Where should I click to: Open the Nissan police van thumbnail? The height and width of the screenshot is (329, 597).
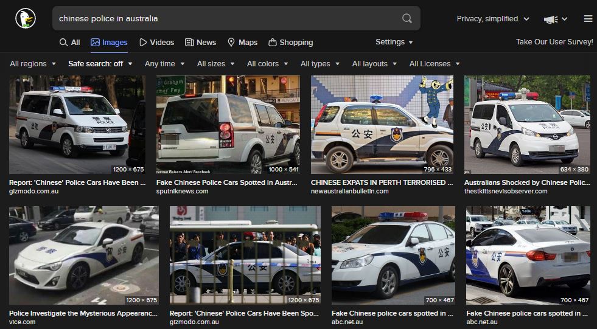[527, 125]
